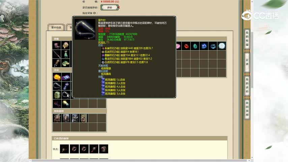Click the red gem icon
288x162 pixels.
tap(186, 46)
